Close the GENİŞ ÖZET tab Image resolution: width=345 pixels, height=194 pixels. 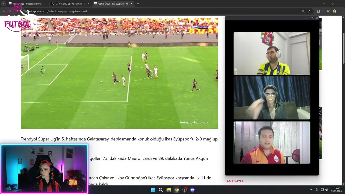(x=132, y=4)
